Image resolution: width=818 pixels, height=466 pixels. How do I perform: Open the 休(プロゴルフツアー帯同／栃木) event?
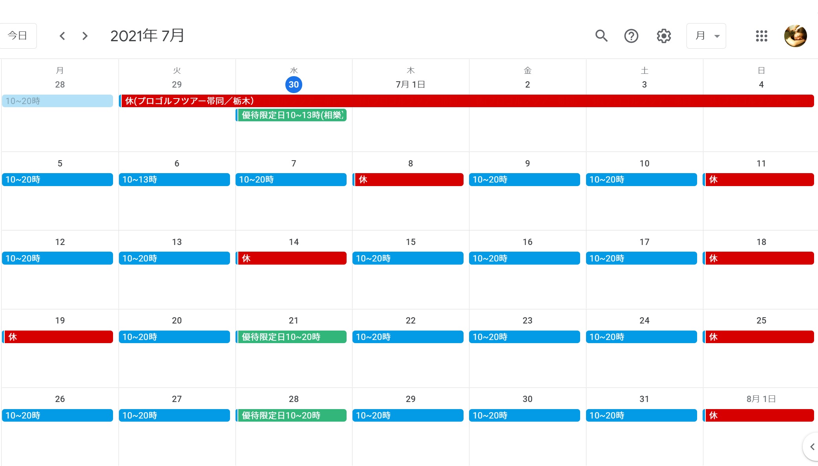point(466,101)
